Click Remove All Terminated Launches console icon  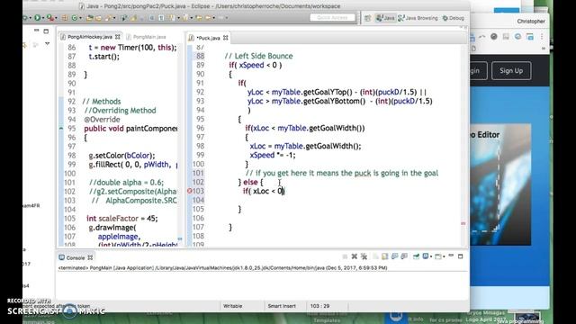tap(364, 256)
